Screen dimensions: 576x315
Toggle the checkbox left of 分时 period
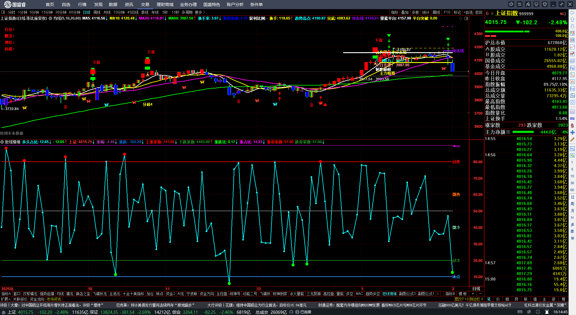coord(3,12)
